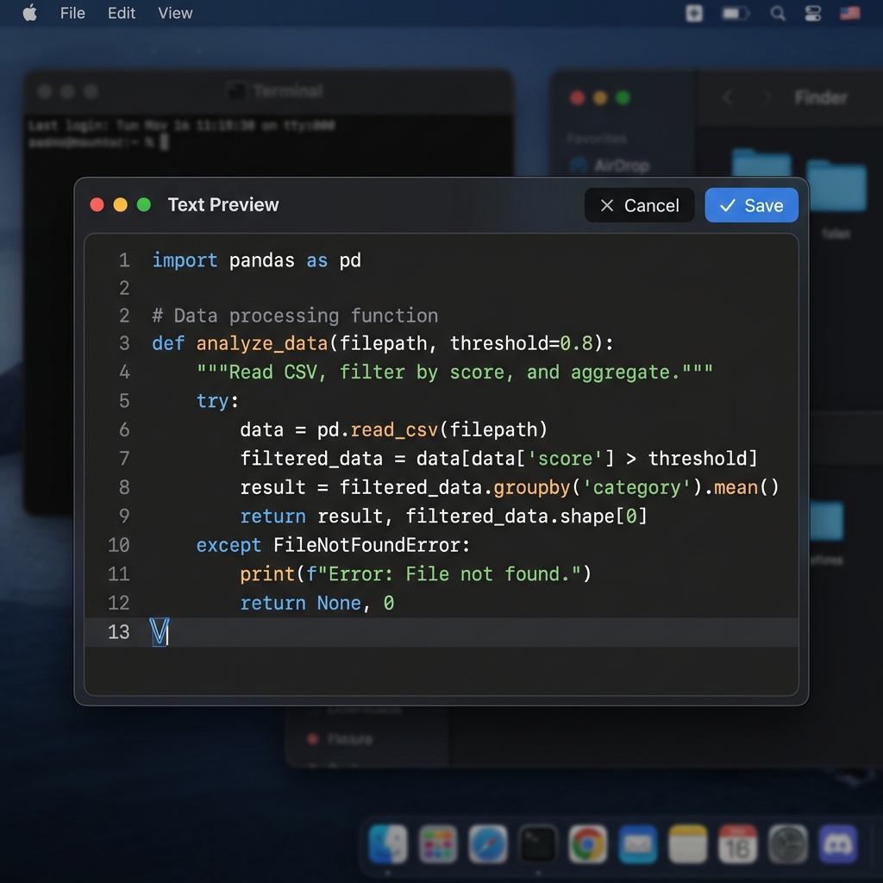Open the View menu

pyautogui.click(x=175, y=13)
